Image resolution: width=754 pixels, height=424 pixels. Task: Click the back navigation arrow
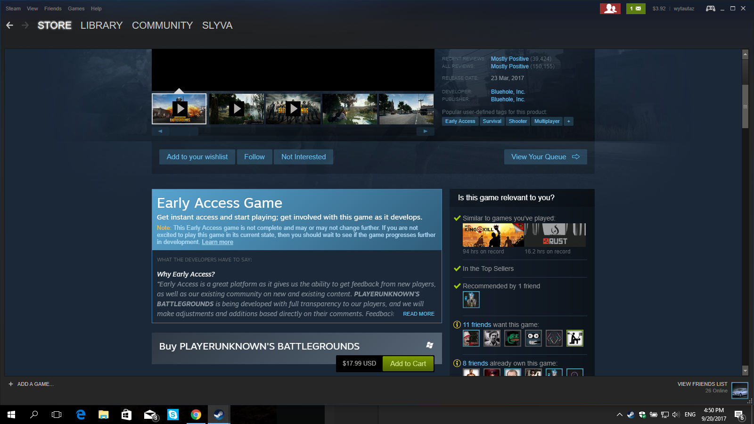pos(10,25)
